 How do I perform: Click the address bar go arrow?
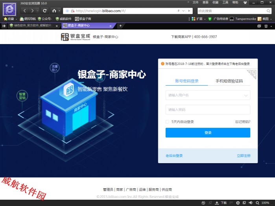pyautogui.click(x=189, y=11)
